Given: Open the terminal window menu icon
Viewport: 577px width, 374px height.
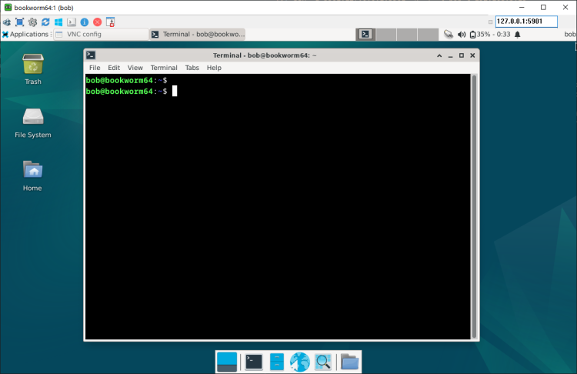Looking at the screenshot, I should (91, 55).
